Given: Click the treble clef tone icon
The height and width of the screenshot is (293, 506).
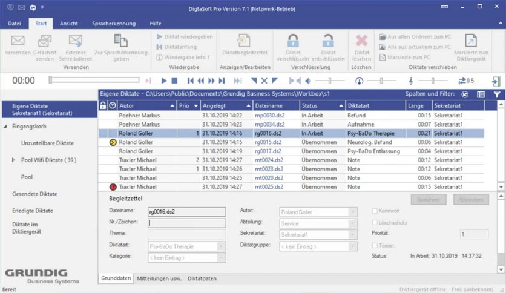Looking at the screenshot, I should tap(411, 81).
